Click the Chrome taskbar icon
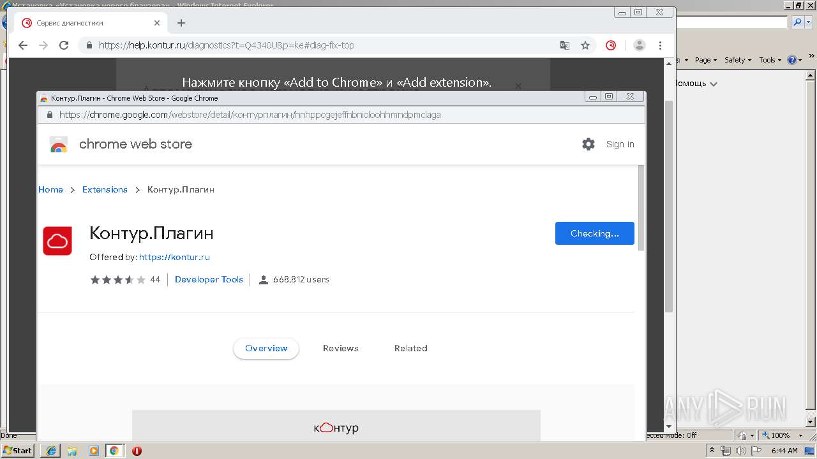The image size is (817, 459). 114,451
